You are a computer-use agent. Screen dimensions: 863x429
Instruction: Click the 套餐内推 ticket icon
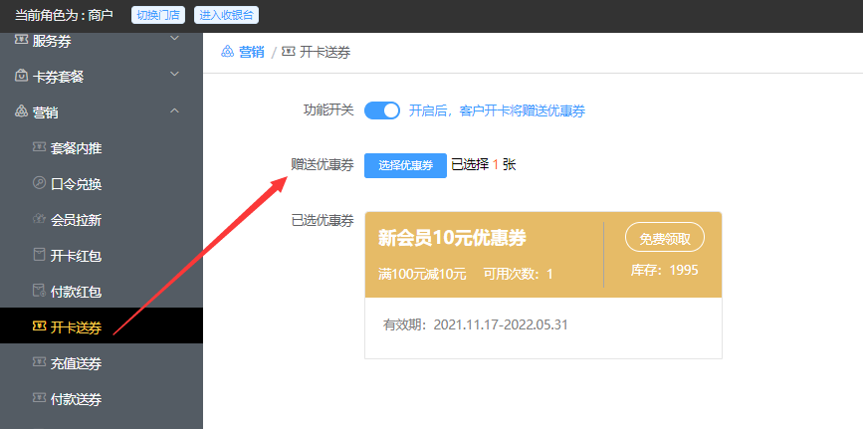coord(39,147)
